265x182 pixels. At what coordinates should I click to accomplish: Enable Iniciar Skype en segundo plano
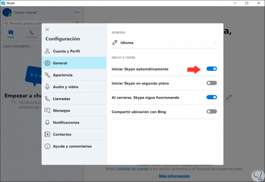[x=212, y=83]
